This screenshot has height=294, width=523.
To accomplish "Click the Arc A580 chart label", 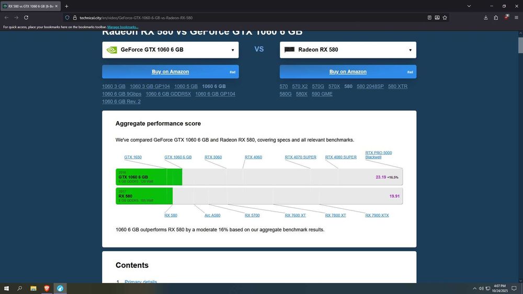I will click(212, 216).
